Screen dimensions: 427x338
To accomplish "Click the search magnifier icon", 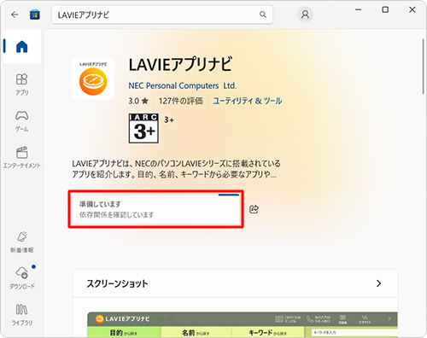I will coord(263,15).
